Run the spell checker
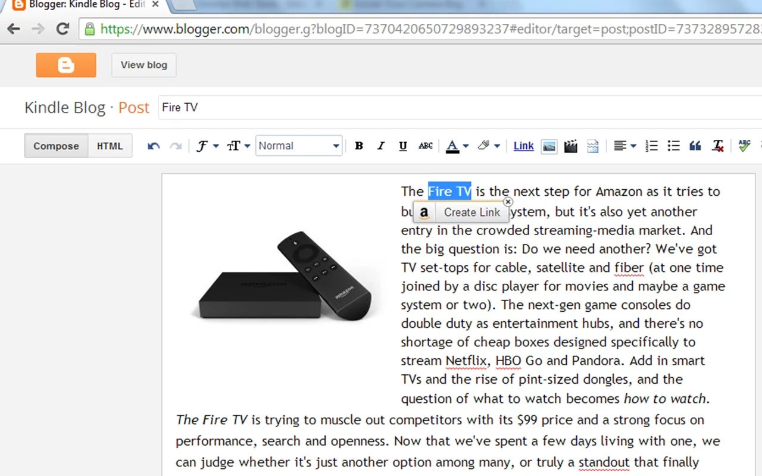The width and height of the screenshot is (762, 476). [x=744, y=146]
